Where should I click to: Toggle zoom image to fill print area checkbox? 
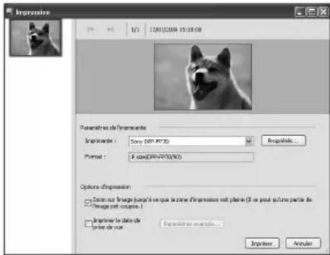(x=88, y=203)
